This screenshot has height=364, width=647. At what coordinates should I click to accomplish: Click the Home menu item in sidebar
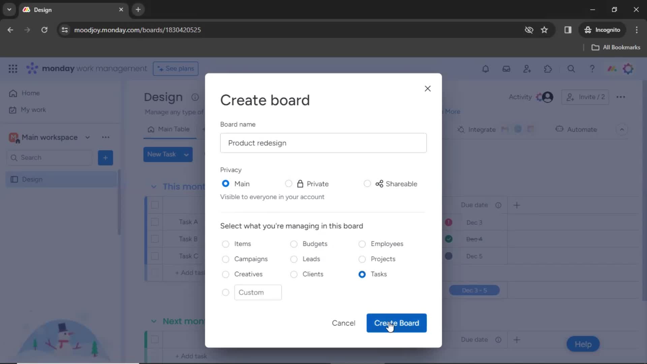pyautogui.click(x=30, y=92)
